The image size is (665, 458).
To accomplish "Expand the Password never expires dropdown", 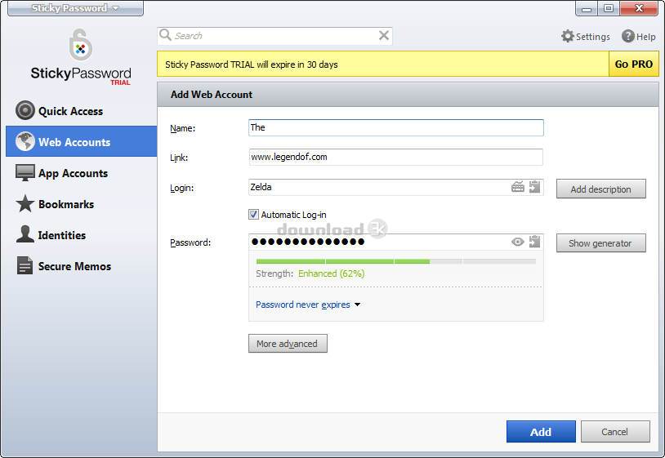I will 358,305.
